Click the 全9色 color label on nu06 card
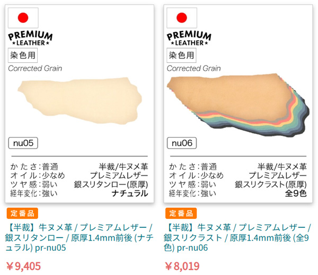 [296, 193]
